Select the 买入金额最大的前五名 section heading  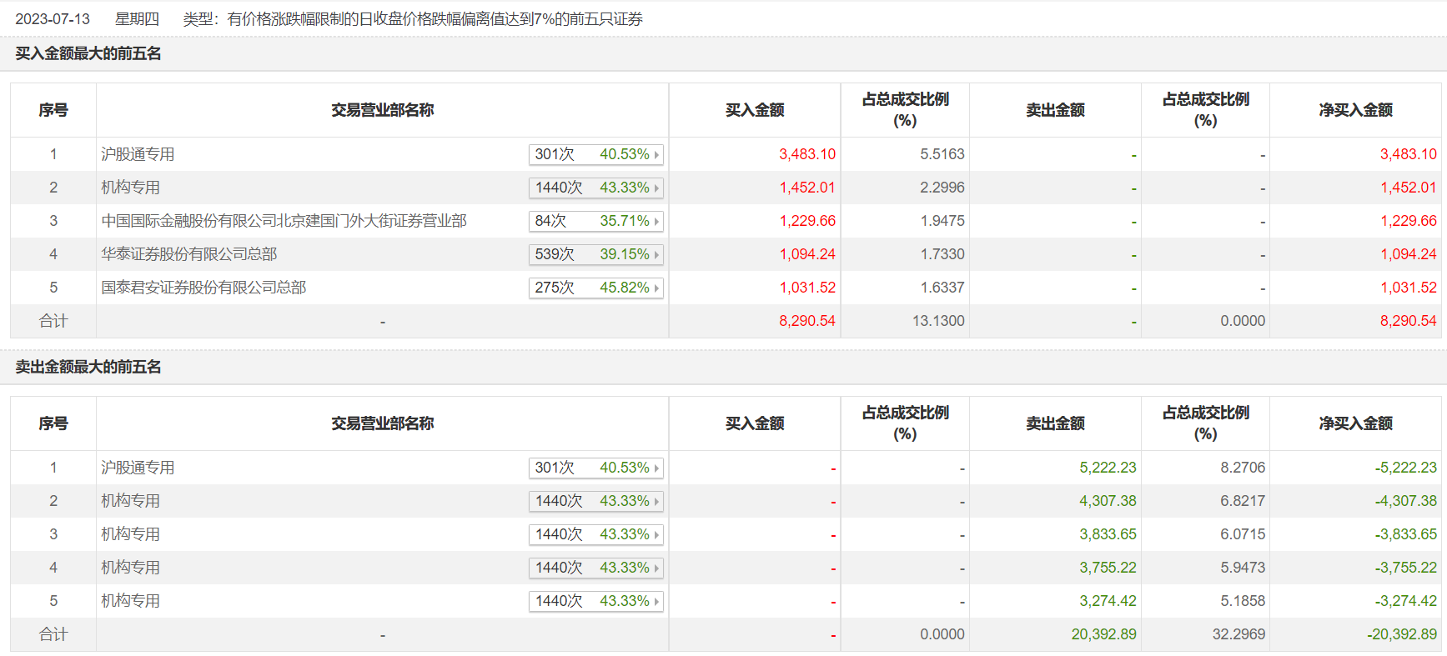(88, 53)
